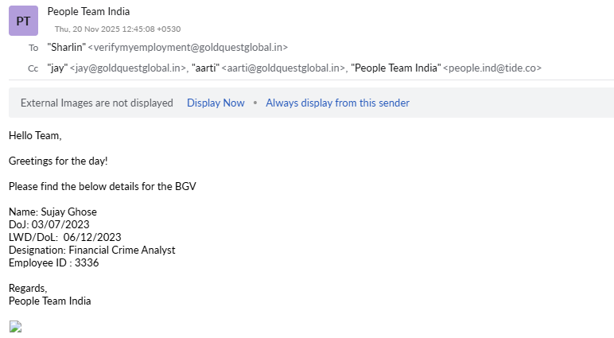Click the email date timestamp
The height and width of the screenshot is (338, 614).
(118, 29)
